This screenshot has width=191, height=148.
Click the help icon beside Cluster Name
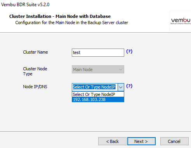point(129,52)
